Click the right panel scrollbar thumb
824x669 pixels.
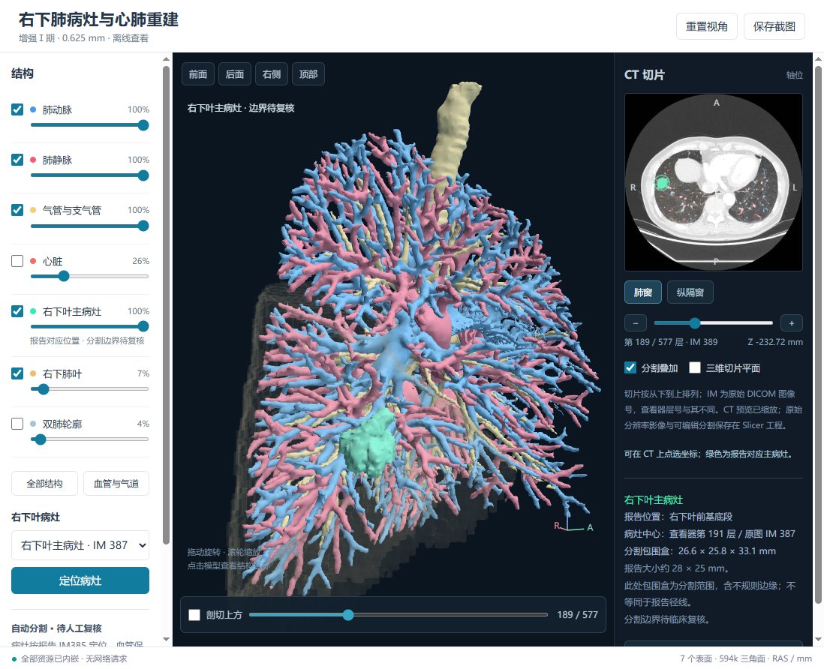(818, 334)
